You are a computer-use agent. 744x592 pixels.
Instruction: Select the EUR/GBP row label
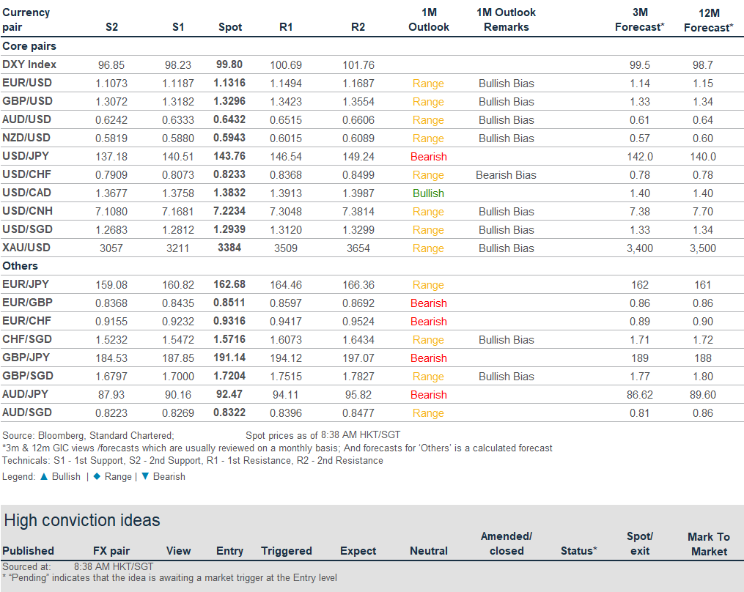point(28,302)
